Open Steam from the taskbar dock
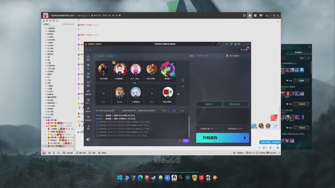This screenshot has height=188, width=335. [x=154, y=178]
